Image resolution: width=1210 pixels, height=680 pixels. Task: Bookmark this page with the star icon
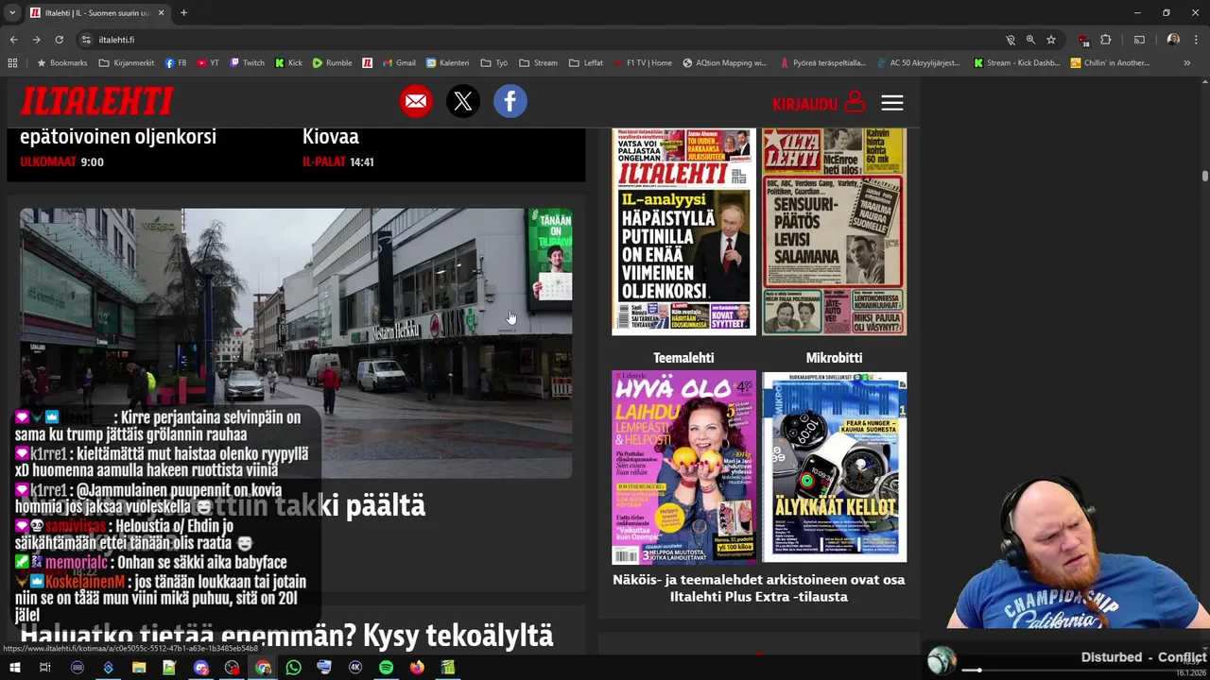tap(1051, 40)
